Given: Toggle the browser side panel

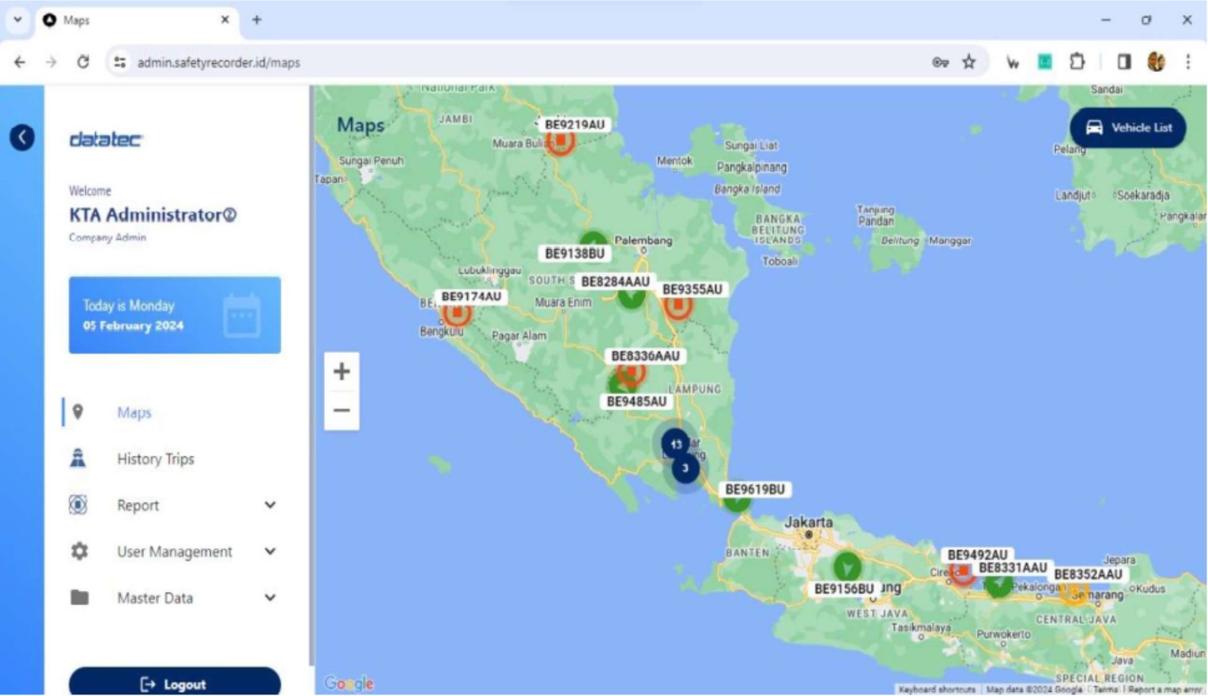Looking at the screenshot, I should (1123, 62).
